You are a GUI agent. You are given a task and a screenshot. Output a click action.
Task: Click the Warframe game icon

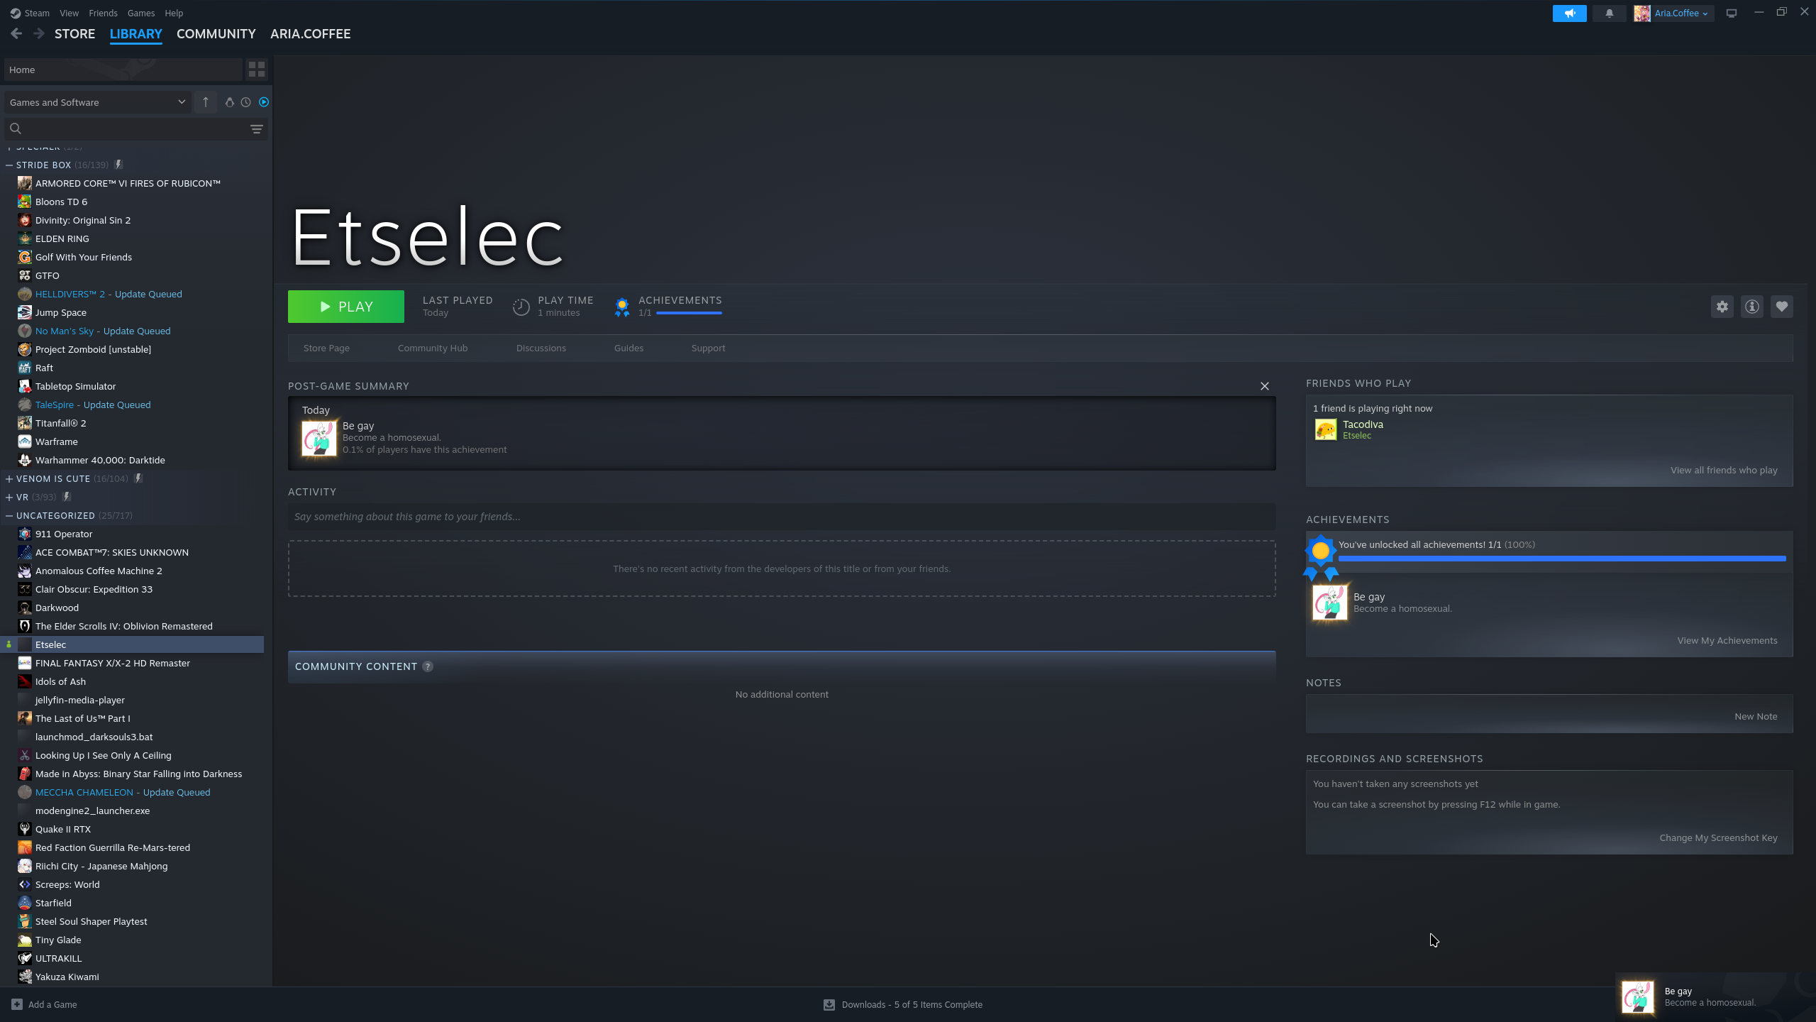(x=25, y=441)
